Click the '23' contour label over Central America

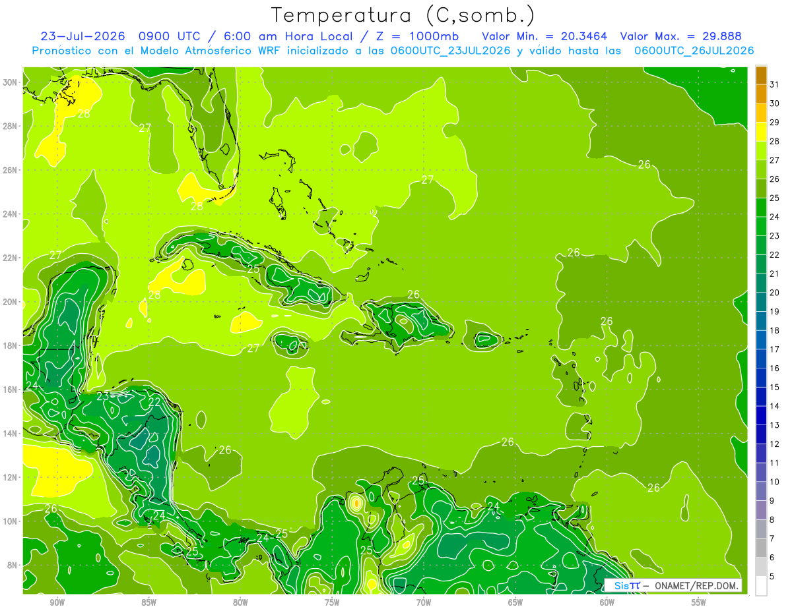click(x=103, y=397)
